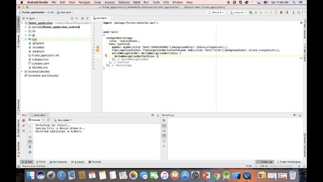Open Android Studio icon in the Dock
The image size is (323, 182).
pyautogui.click(x=227, y=175)
